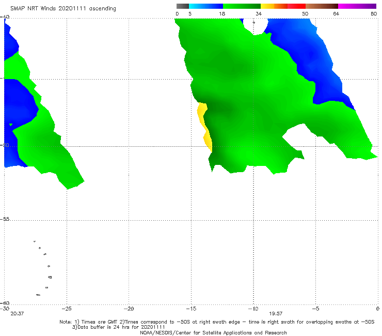Screen dimensions: 382x336
Task: Select the brown segment of the color bar
Action: 322,6
